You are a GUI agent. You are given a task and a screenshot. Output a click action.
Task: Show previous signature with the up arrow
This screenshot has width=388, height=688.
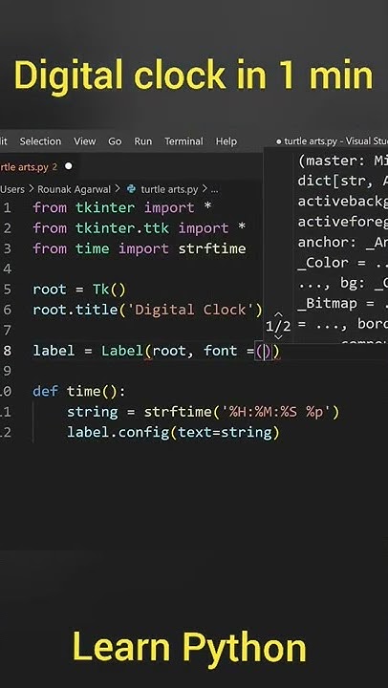pos(278,314)
